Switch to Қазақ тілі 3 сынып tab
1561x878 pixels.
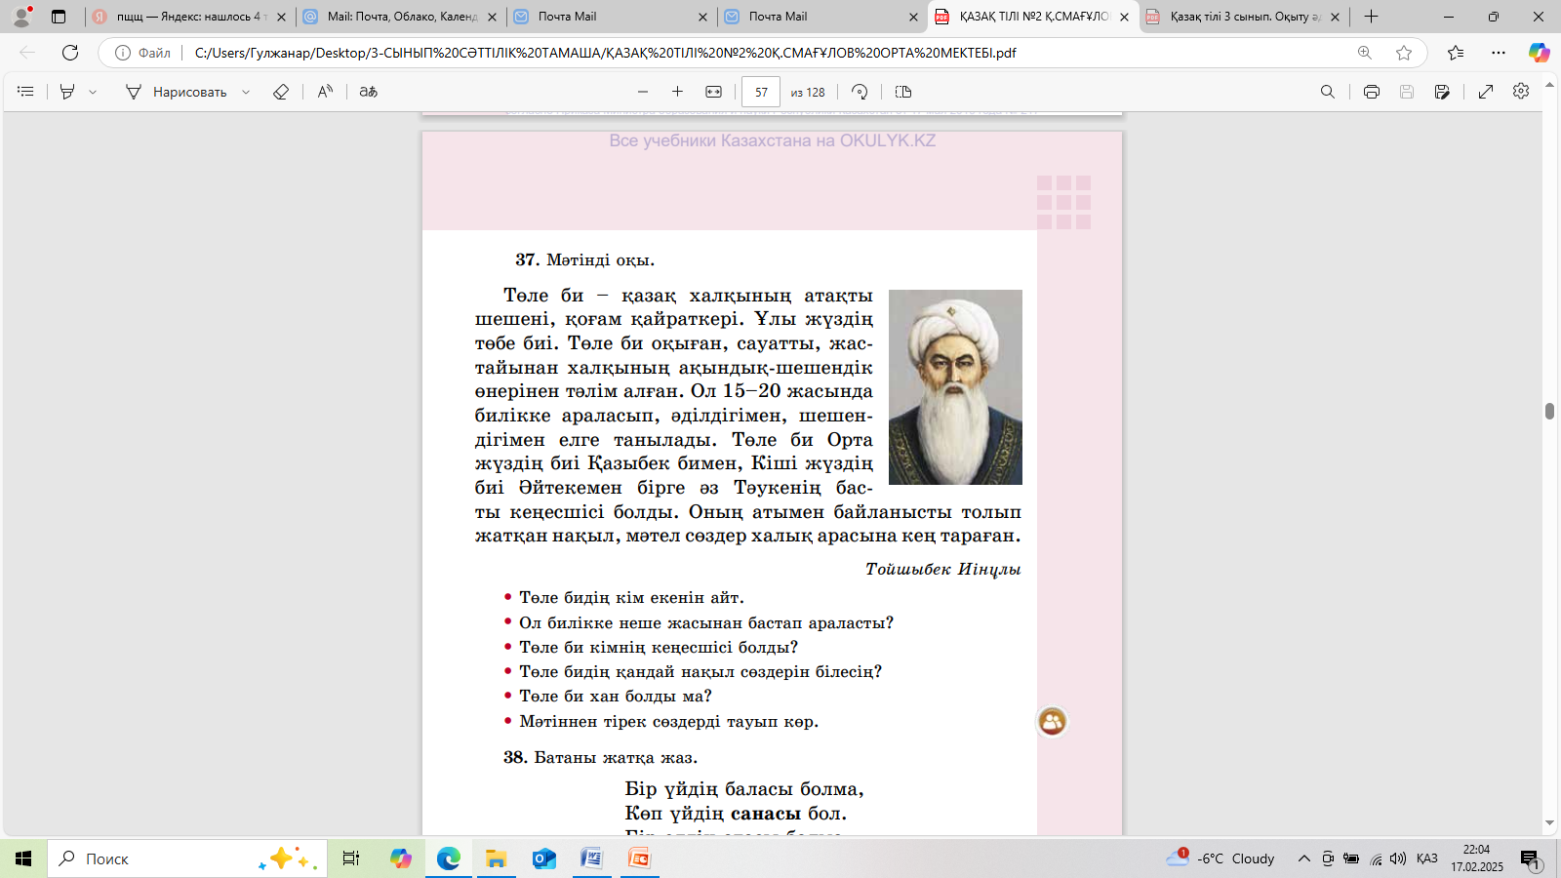point(1242,17)
